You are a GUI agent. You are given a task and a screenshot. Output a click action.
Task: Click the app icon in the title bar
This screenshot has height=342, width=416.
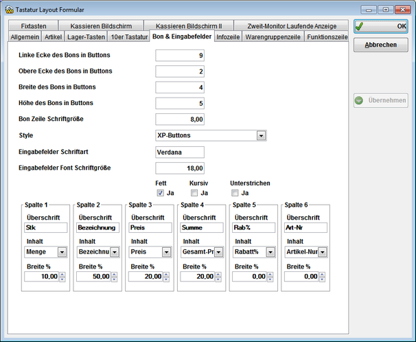point(9,10)
